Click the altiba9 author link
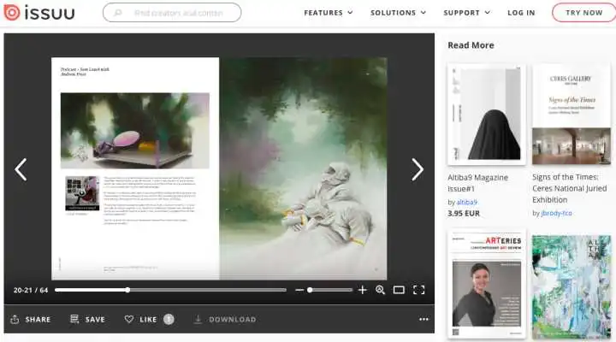This screenshot has width=616, height=342. tap(467, 203)
